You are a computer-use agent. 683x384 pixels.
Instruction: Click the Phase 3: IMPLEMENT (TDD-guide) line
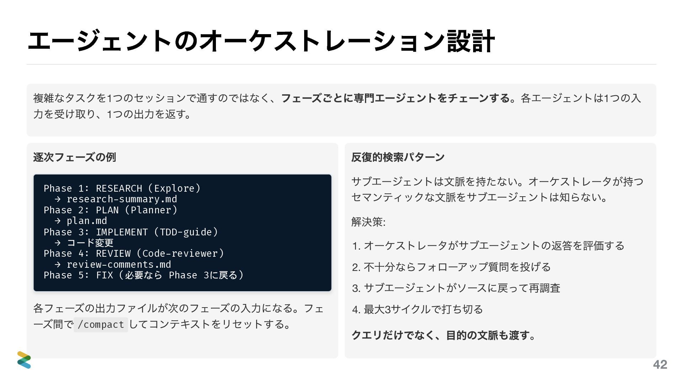(131, 232)
